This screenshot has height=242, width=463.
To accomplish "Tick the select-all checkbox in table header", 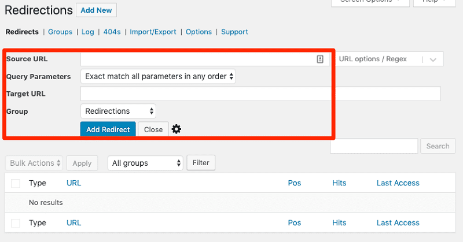I will 16,183.
